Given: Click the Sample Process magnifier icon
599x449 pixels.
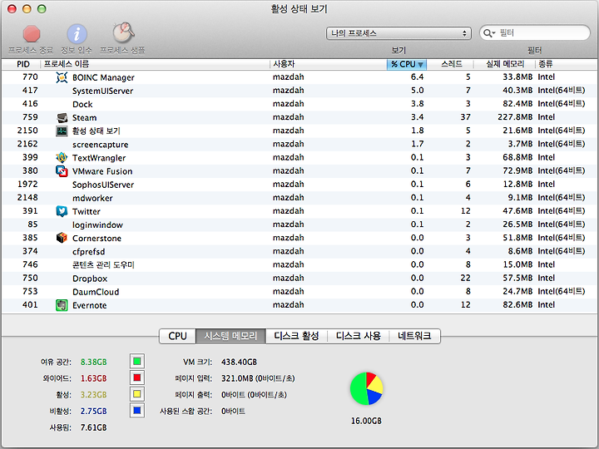Looking at the screenshot, I should click(x=123, y=32).
